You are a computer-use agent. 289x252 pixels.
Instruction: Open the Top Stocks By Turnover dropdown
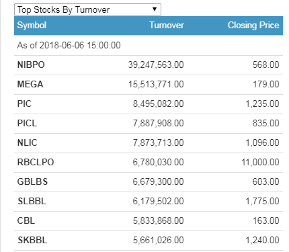point(87,9)
